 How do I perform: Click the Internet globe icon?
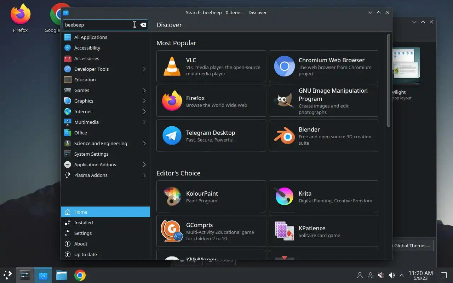tap(68, 111)
